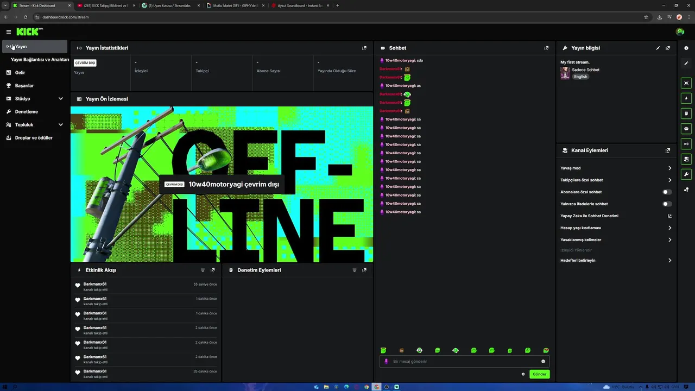The width and height of the screenshot is (695, 391).
Task: Toggle lightning bolt activity icon in right sidebar
Action: point(686,98)
